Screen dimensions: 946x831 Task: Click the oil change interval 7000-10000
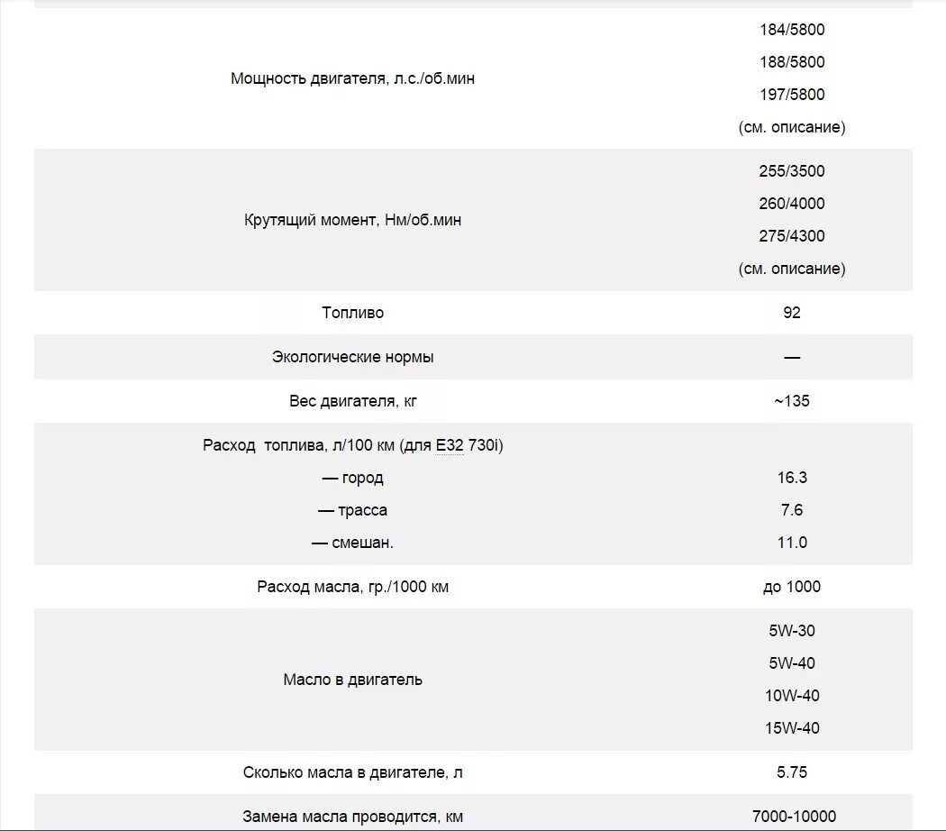point(794,817)
